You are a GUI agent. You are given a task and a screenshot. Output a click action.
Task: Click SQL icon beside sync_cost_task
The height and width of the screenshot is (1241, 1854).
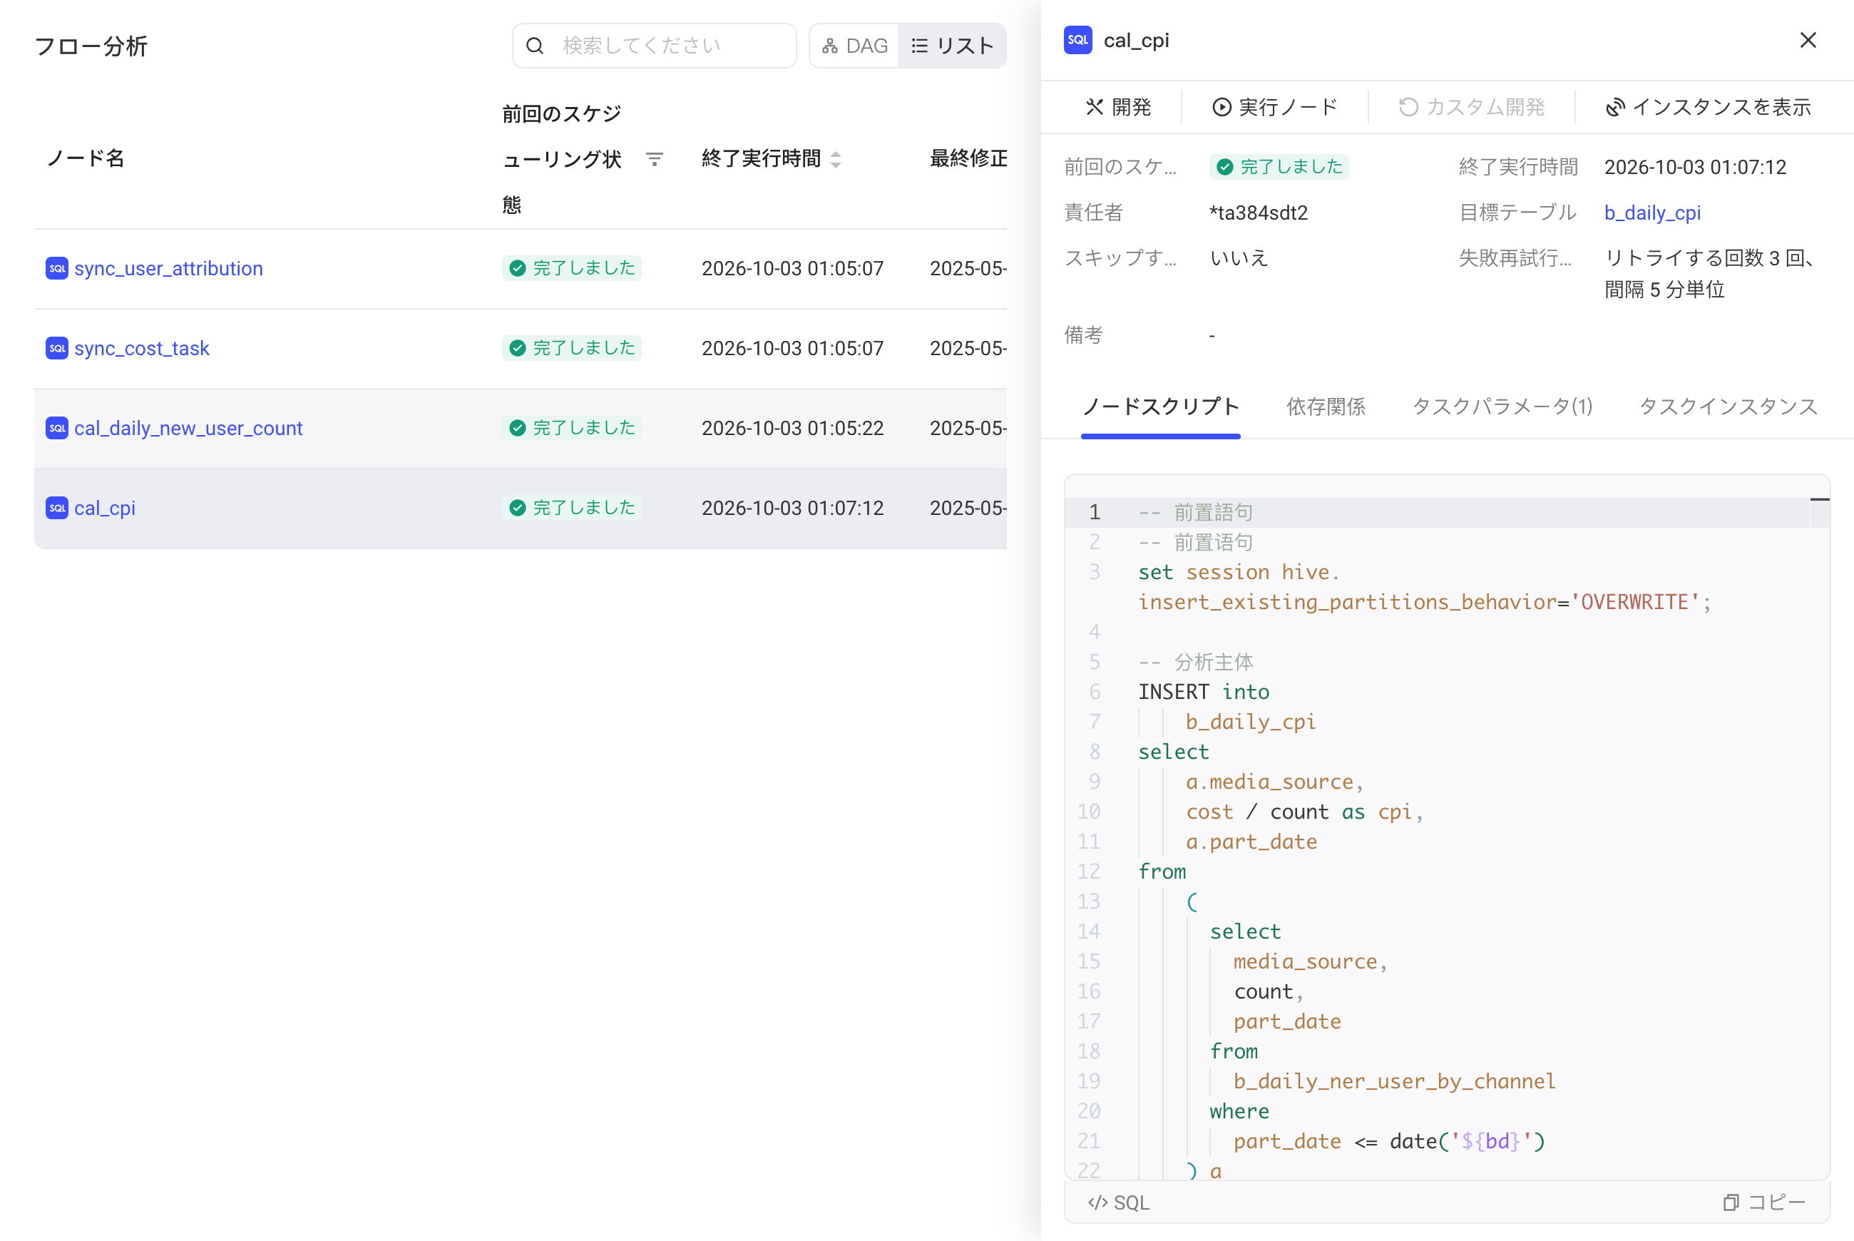[x=57, y=348]
